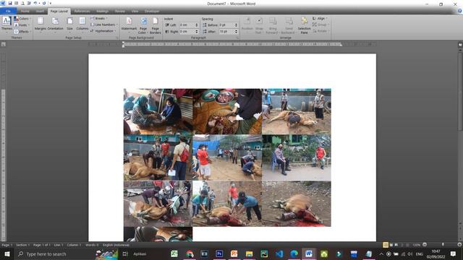Click the Indent Left value field
The height and width of the screenshot is (260, 463).
click(187, 25)
